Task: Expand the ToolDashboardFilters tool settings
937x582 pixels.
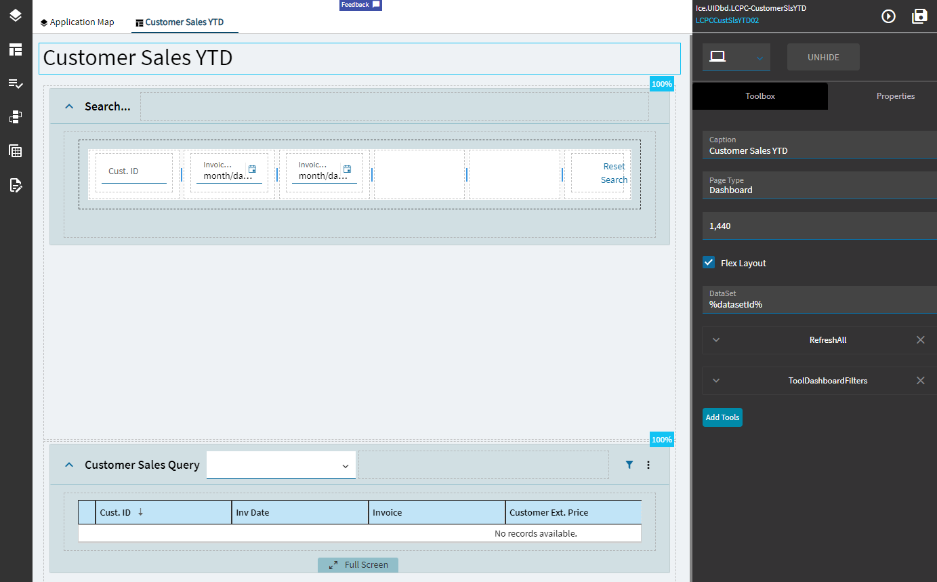Action: tap(716, 381)
